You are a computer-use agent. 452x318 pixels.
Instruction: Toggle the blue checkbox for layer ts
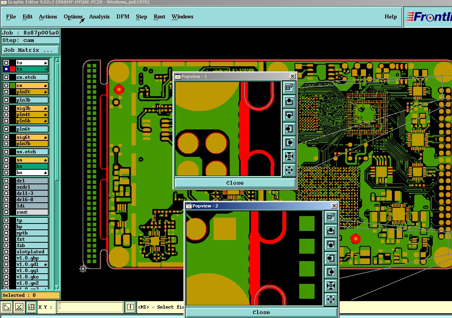tap(6, 69)
